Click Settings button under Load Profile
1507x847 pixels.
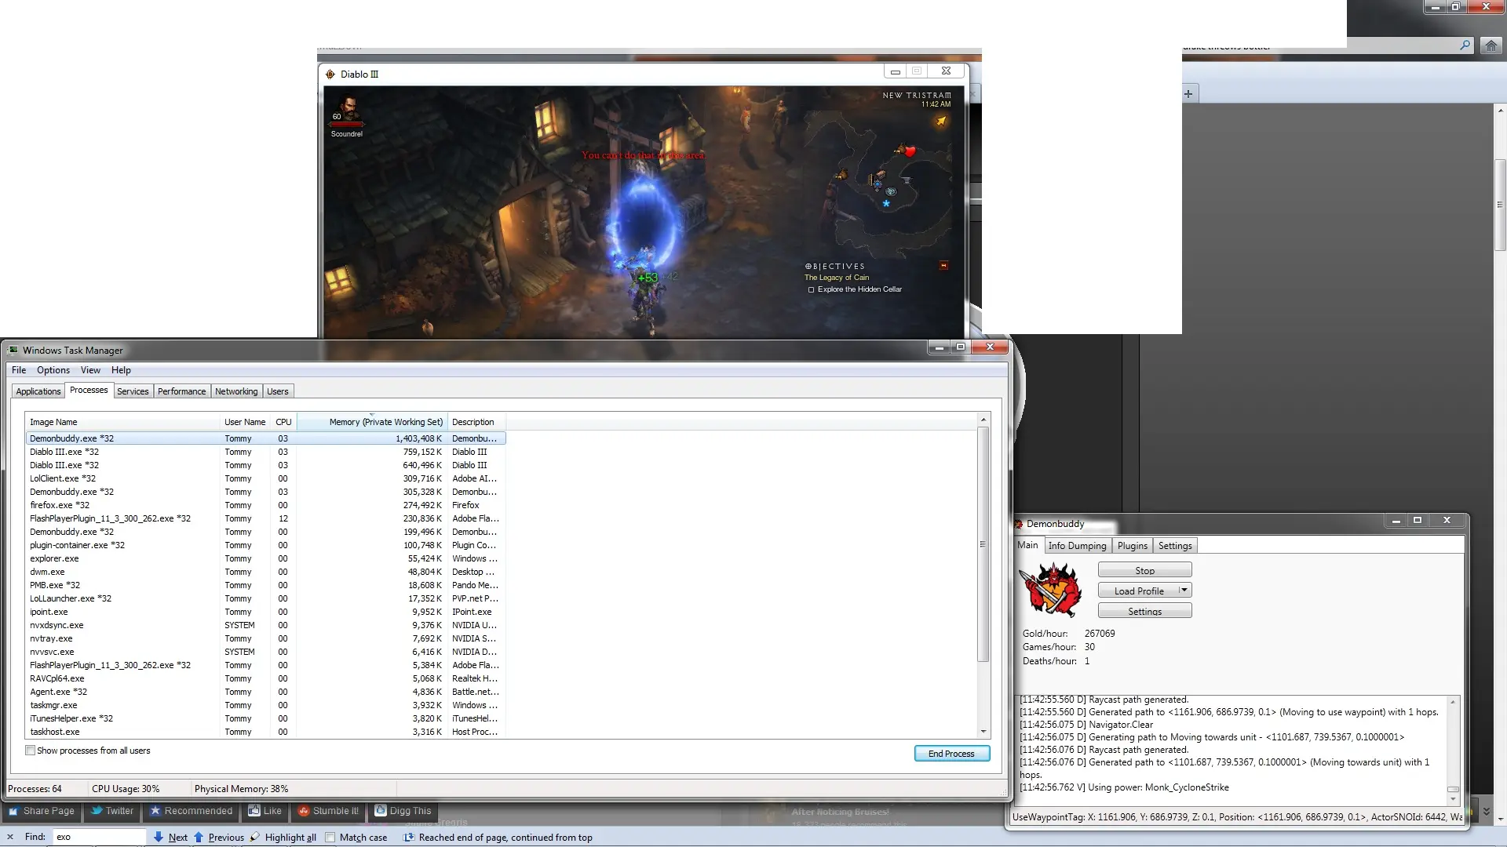coord(1144,611)
